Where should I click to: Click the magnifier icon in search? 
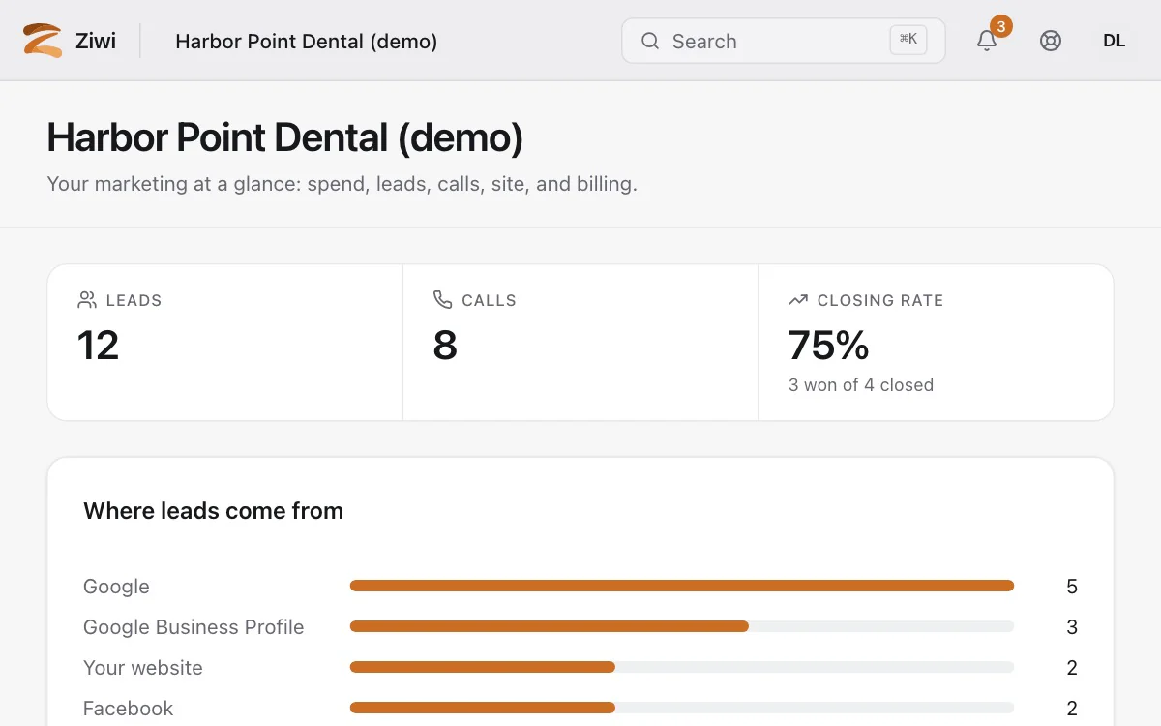(x=650, y=41)
